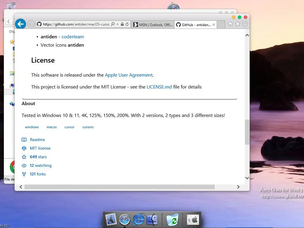Click the horizontal scrollbar left arrow
Image resolution: width=304 pixels, height=228 pixels.
point(21,187)
